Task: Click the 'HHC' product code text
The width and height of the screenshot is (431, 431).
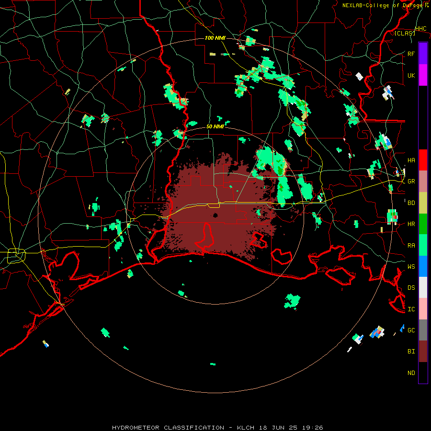Action: pos(421,29)
